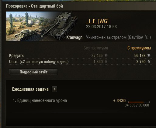Click the + 3430 damage bonus value
The image size is (156, 128).
click(x=119, y=100)
